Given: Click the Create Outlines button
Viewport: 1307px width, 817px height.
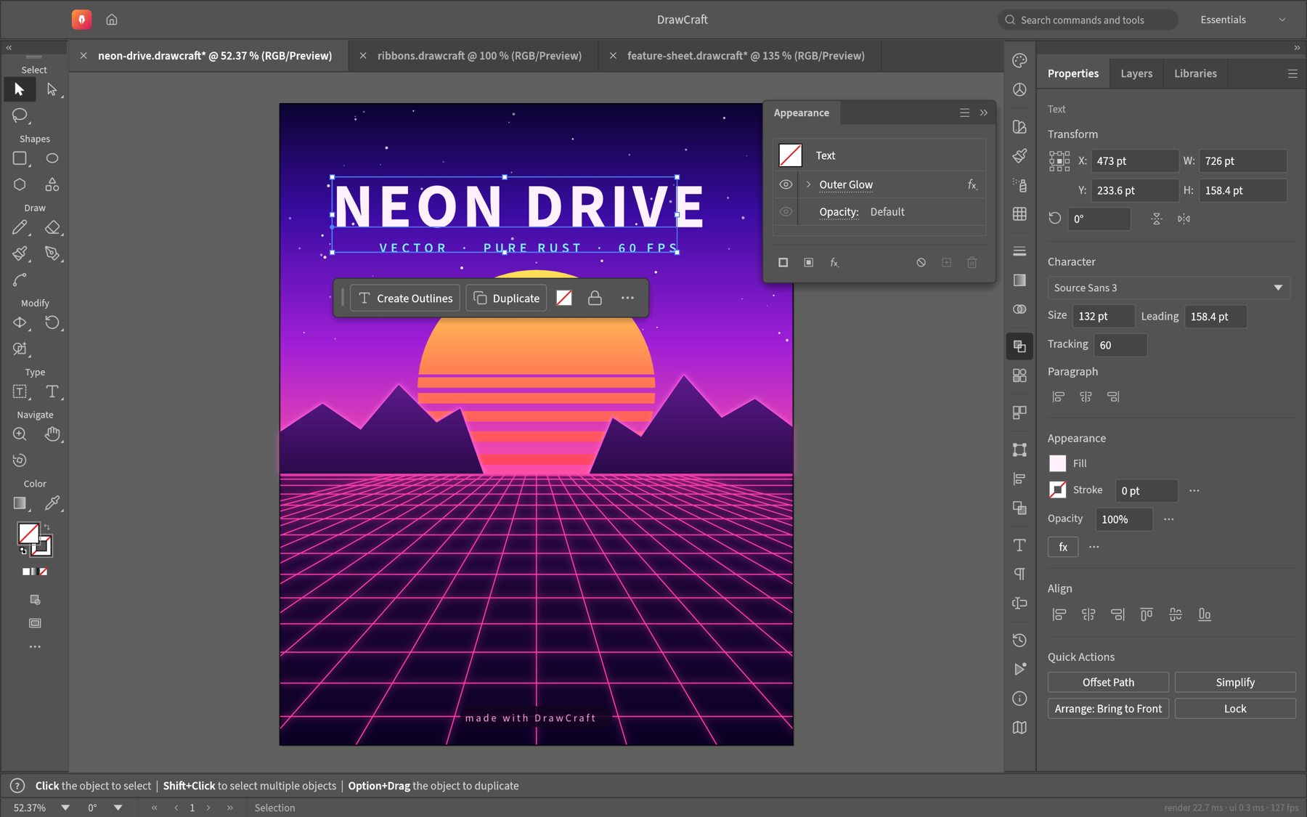Looking at the screenshot, I should [405, 298].
